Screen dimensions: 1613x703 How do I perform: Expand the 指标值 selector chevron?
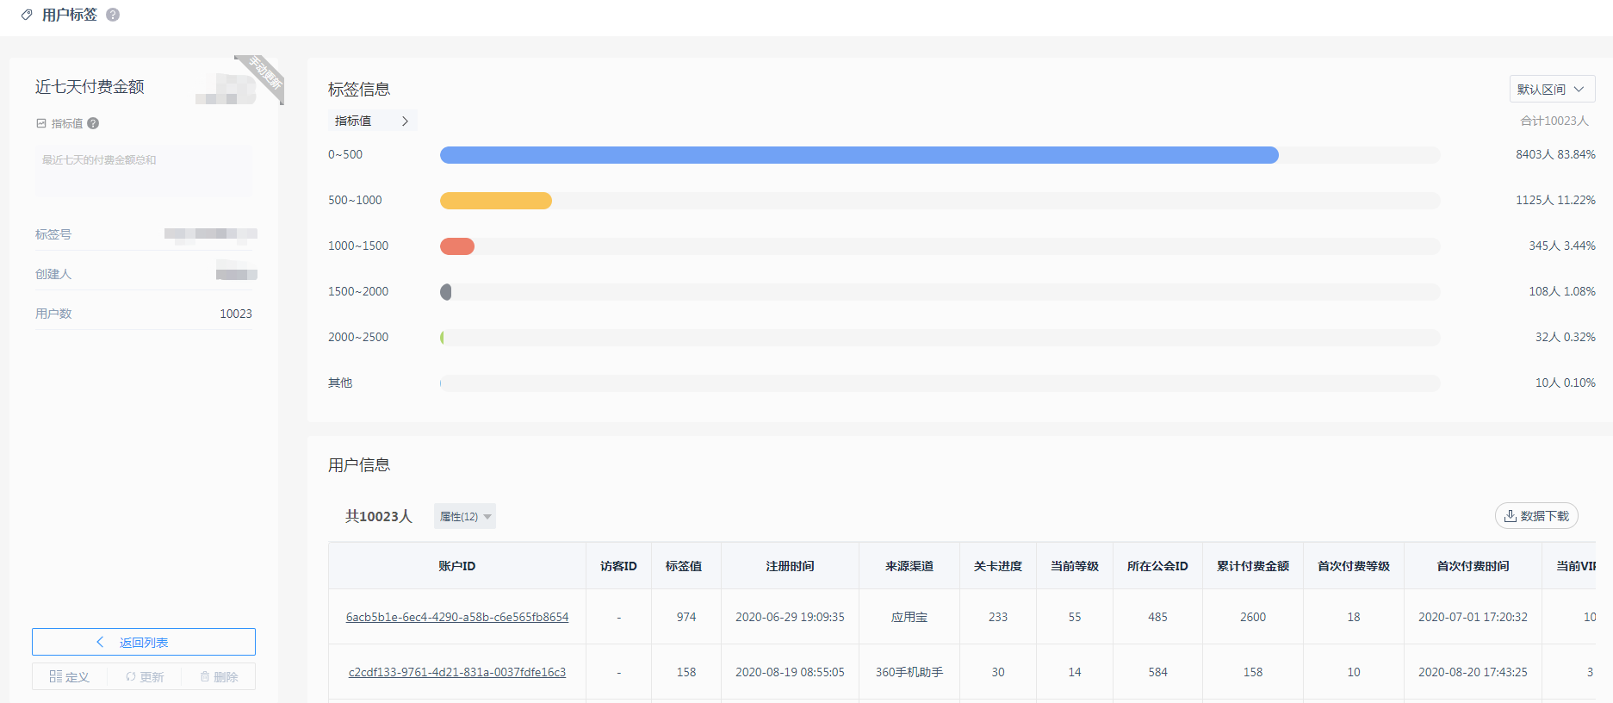405,121
